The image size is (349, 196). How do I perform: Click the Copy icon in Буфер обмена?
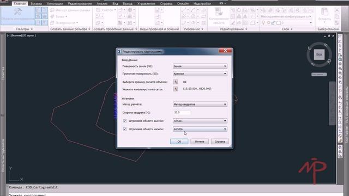337,16
